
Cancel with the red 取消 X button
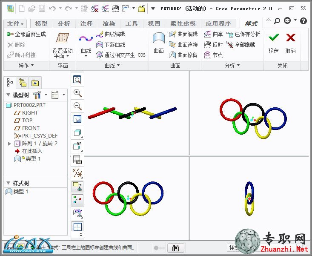point(291,43)
